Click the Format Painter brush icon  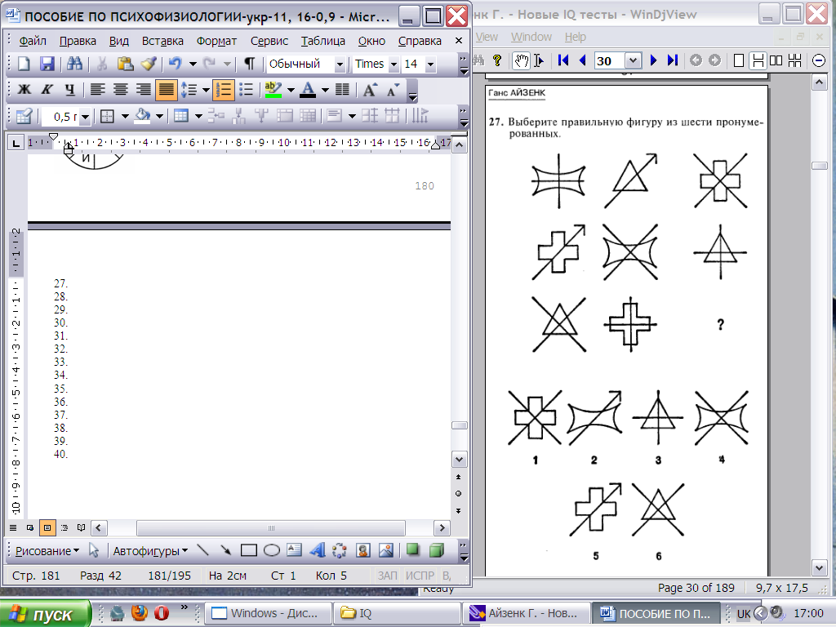[x=149, y=64]
